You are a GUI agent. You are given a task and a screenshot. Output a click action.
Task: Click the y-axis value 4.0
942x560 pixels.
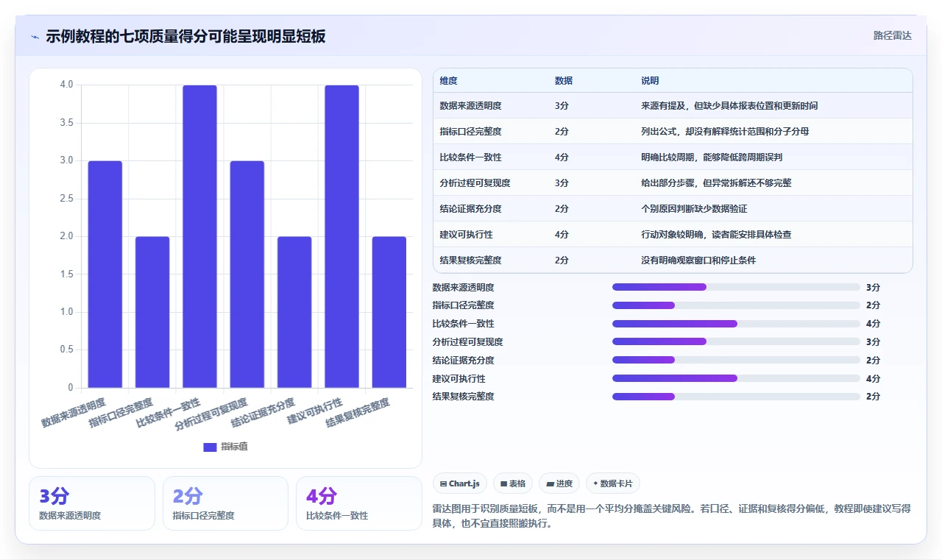click(x=66, y=85)
